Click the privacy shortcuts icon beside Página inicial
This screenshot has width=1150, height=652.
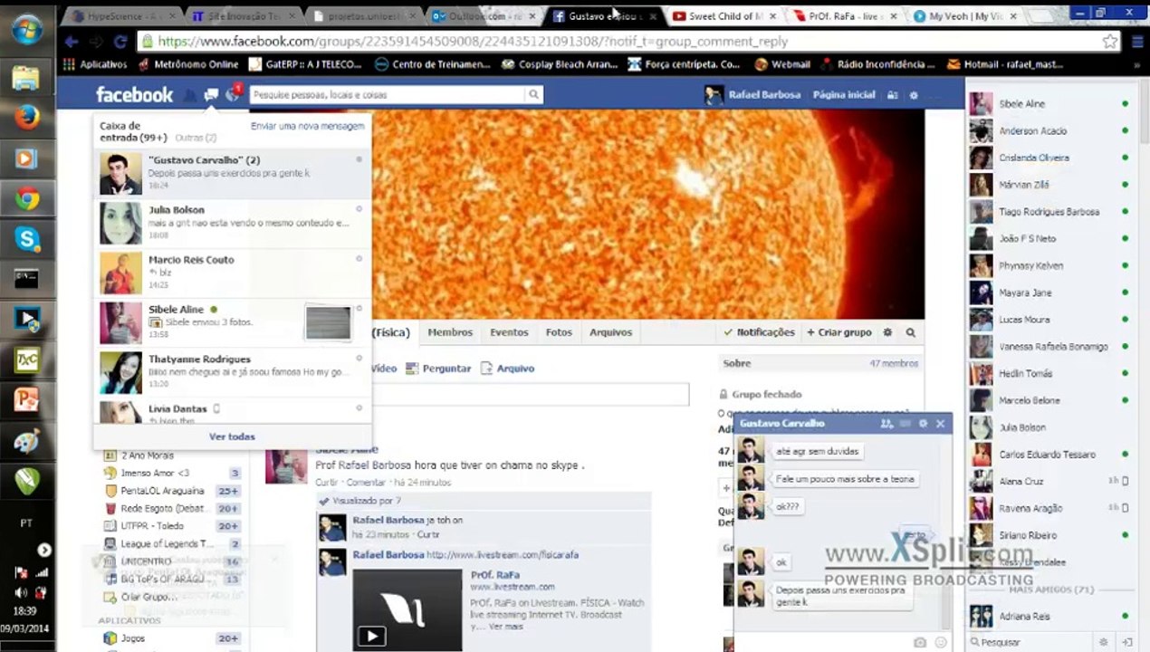(892, 95)
